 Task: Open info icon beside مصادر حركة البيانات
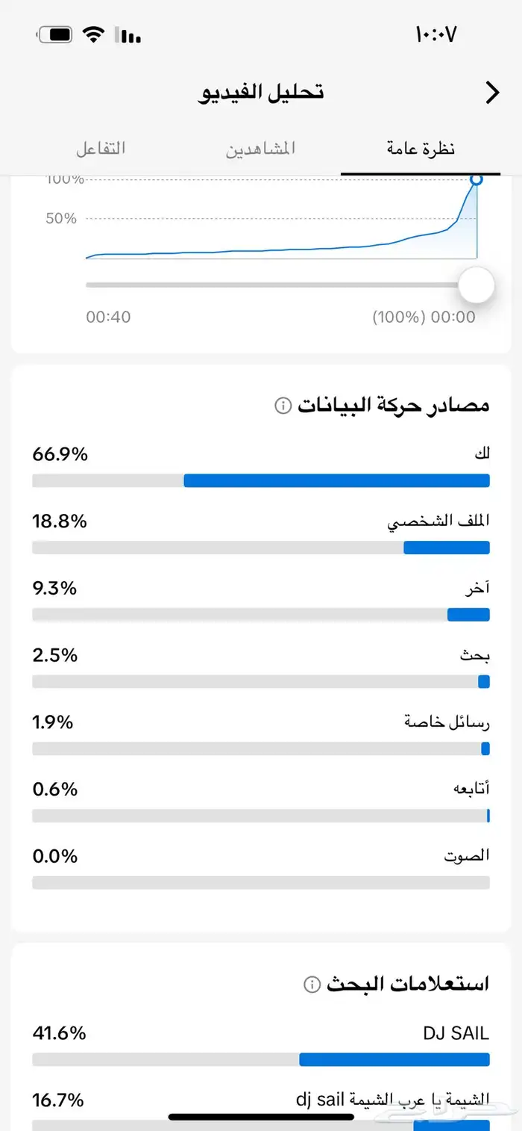click(x=283, y=406)
